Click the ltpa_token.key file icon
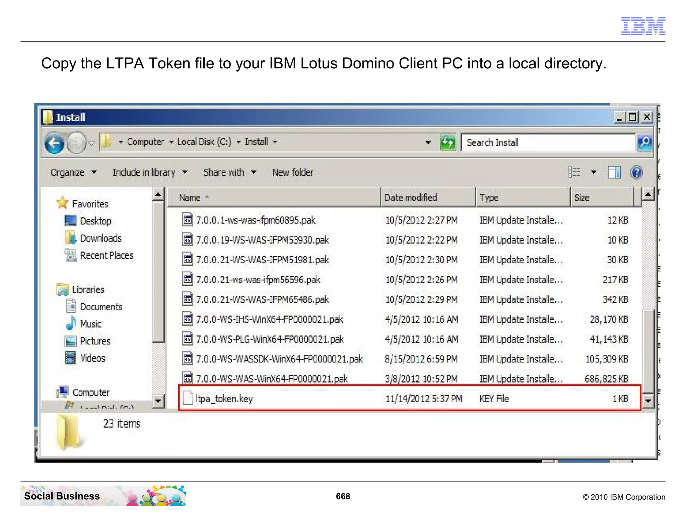The image size is (686, 514). click(188, 398)
